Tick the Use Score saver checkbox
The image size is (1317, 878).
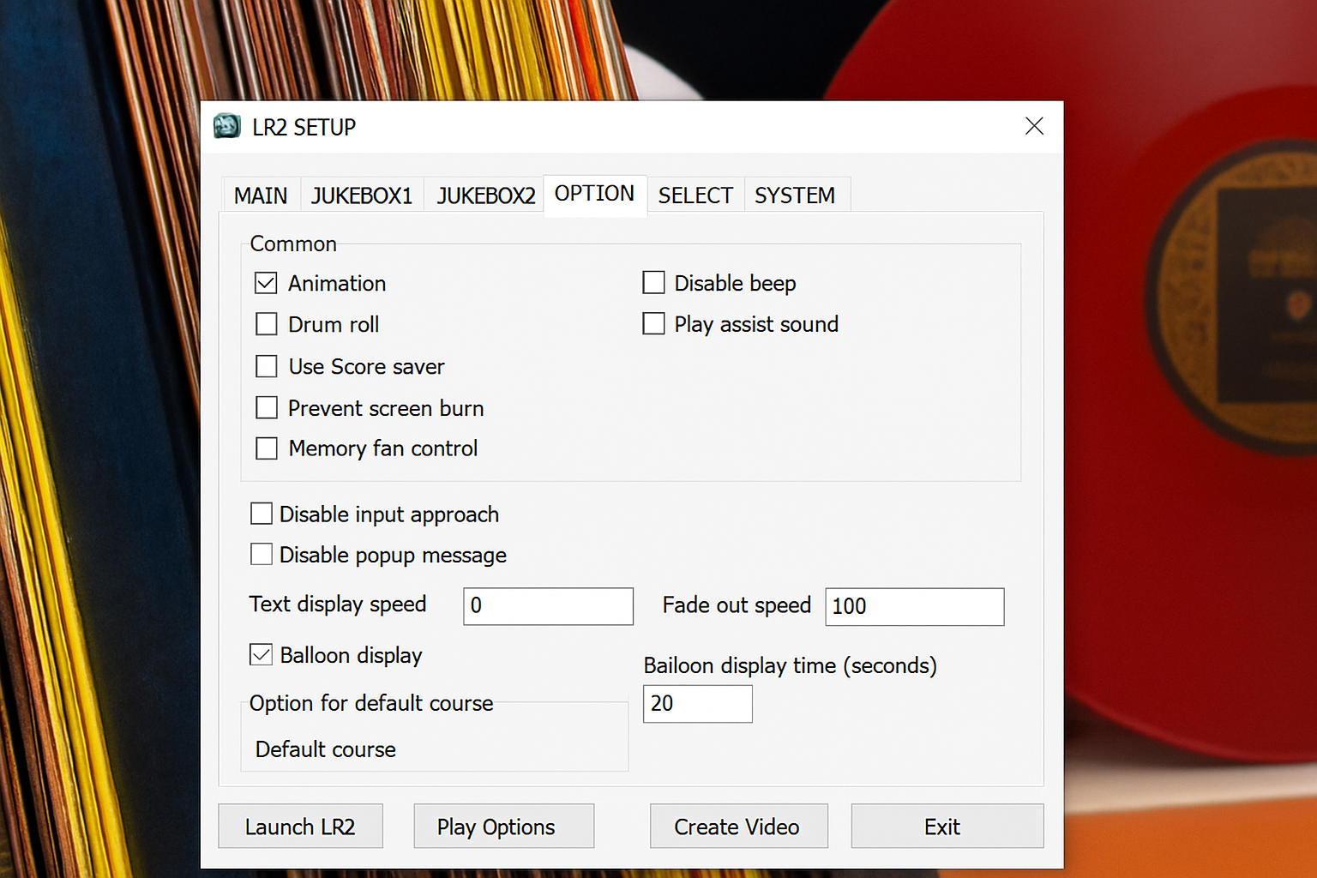tap(267, 366)
